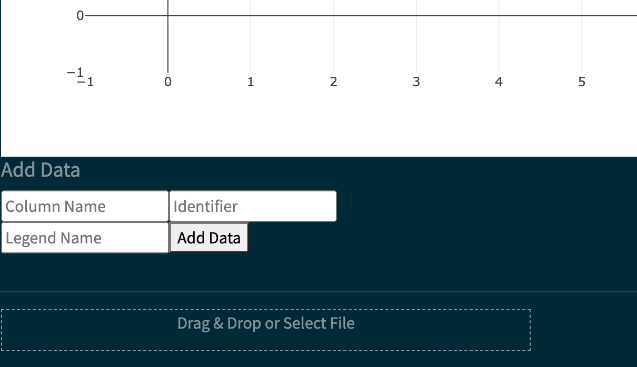The height and width of the screenshot is (367, 637).
Task: Click the x-axis tick label 2
Action: click(333, 82)
